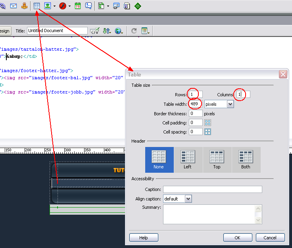Expand the Align caption dropdown
This screenshot has height=248, width=292.
click(188, 199)
